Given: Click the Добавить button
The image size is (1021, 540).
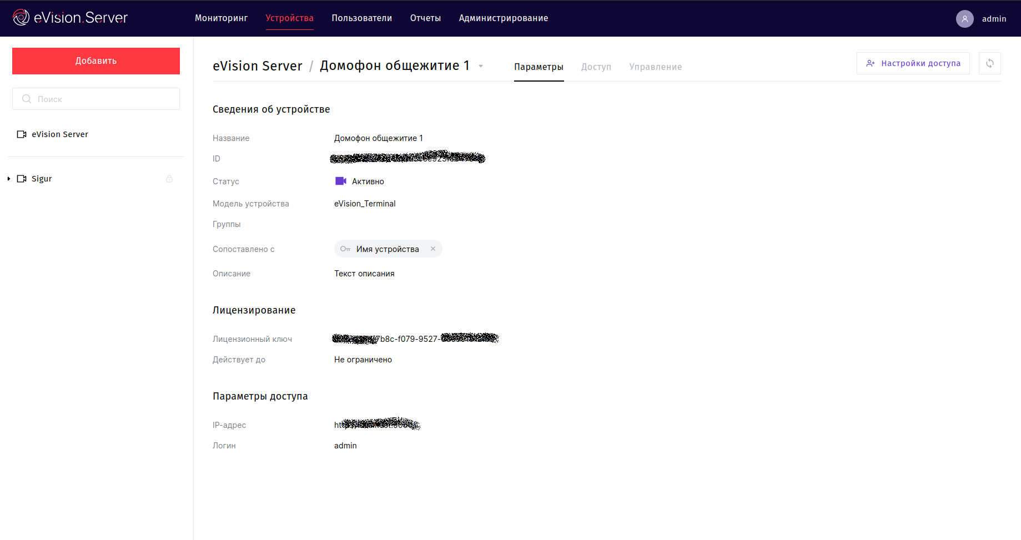Looking at the screenshot, I should [96, 61].
